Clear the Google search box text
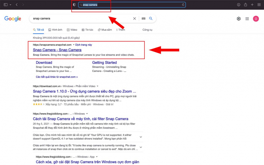The image size is (264, 165). point(134,19)
